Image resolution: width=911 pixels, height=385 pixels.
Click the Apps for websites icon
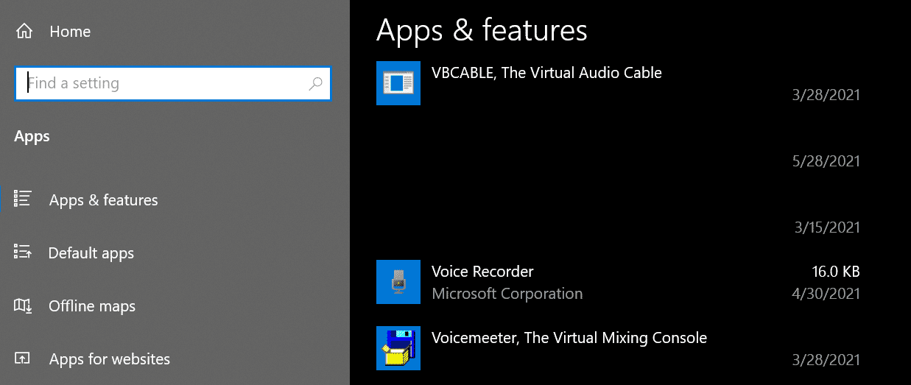pos(23,358)
